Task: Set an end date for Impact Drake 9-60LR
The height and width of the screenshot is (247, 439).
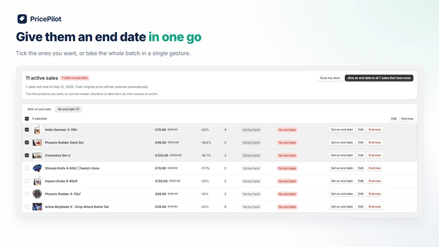Action: click(x=342, y=181)
